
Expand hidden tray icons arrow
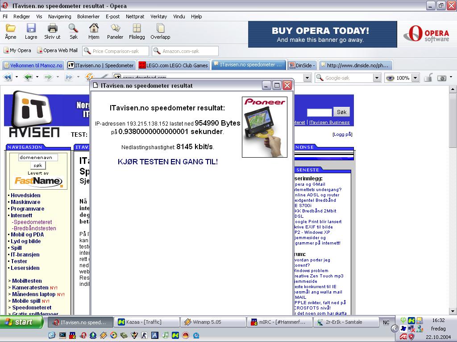point(395,329)
